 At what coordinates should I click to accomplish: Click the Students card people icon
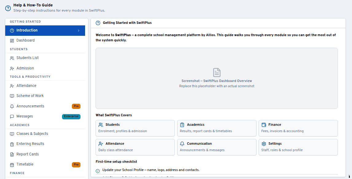tap(101, 125)
